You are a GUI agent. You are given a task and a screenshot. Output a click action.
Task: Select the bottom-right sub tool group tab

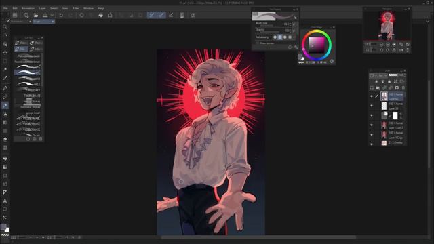(x=36, y=49)
